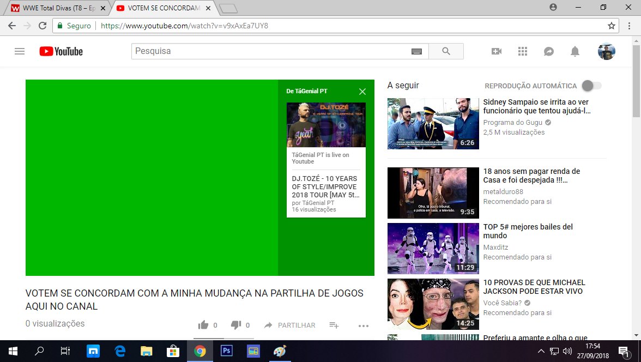
Task: Open the volume speaker tray icon
Action: tap(567, 351)
